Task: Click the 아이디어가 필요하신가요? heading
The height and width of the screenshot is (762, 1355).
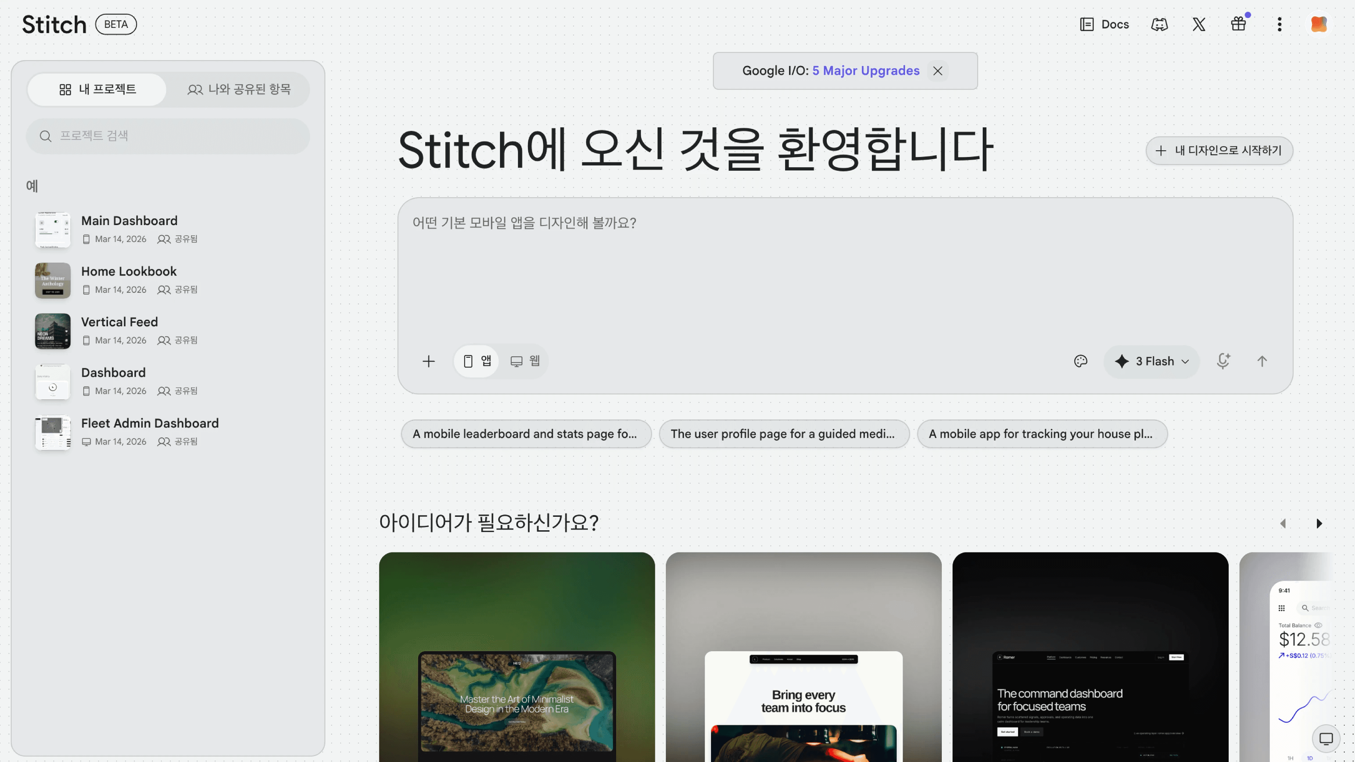Action: pos(489,523)
